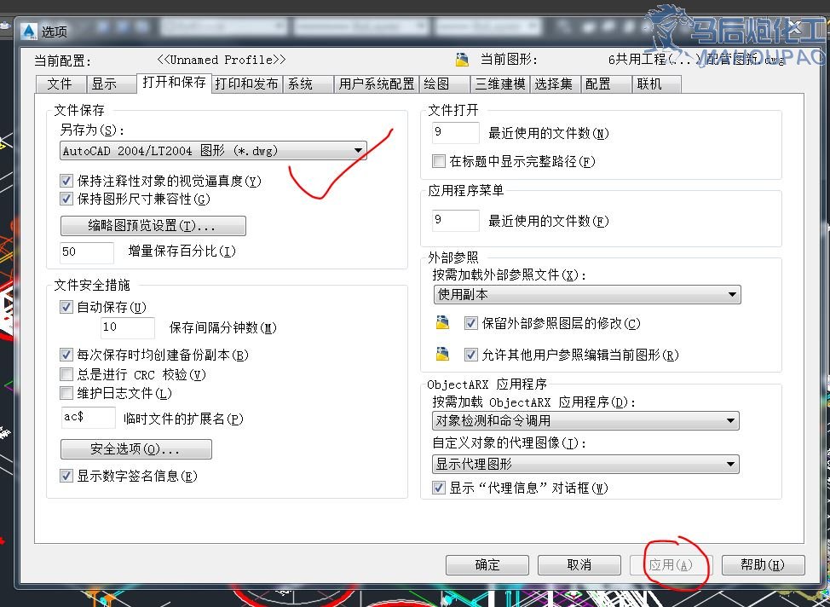This screenshot has width=830, height=607.
Task: Open the 打印和发布 tab
Action: [246, 84]
